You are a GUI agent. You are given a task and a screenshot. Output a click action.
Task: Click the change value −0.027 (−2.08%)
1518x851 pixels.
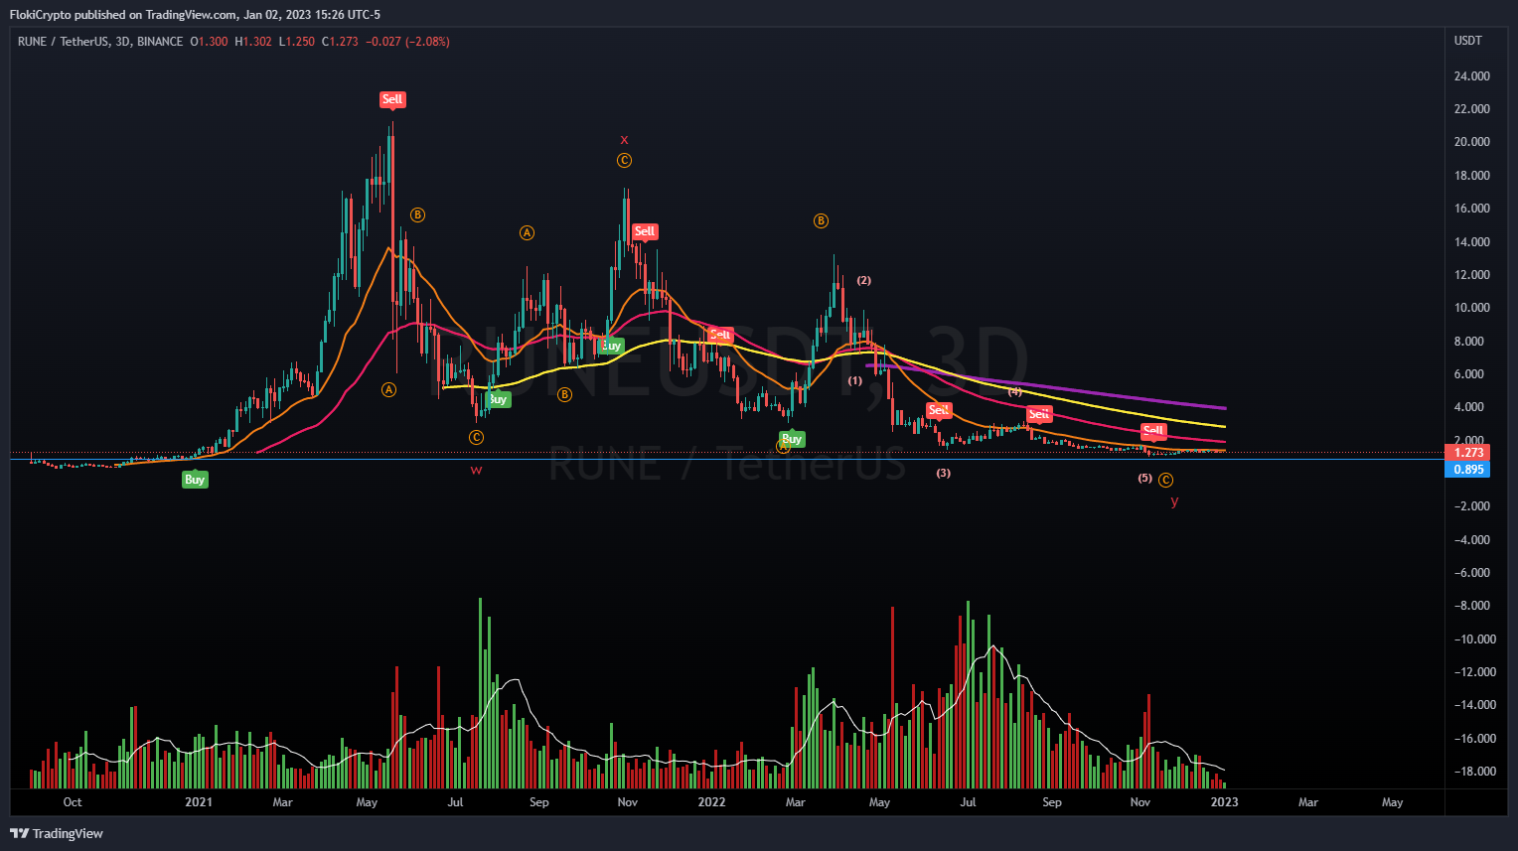coord(407,42)
